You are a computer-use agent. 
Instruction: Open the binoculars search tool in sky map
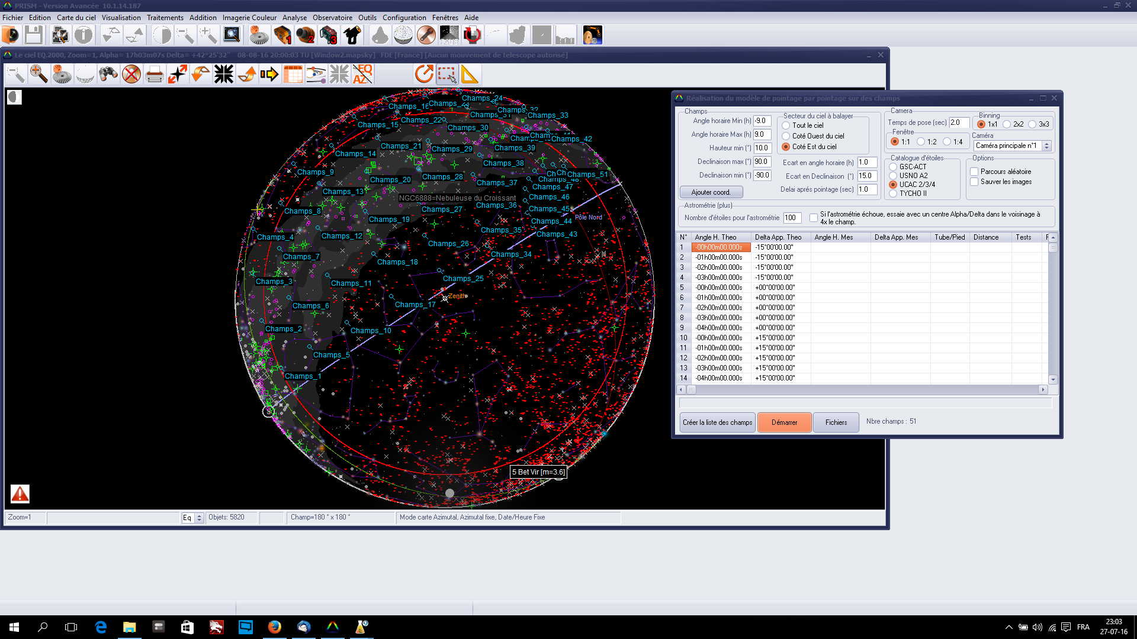(x=108, y=75)
